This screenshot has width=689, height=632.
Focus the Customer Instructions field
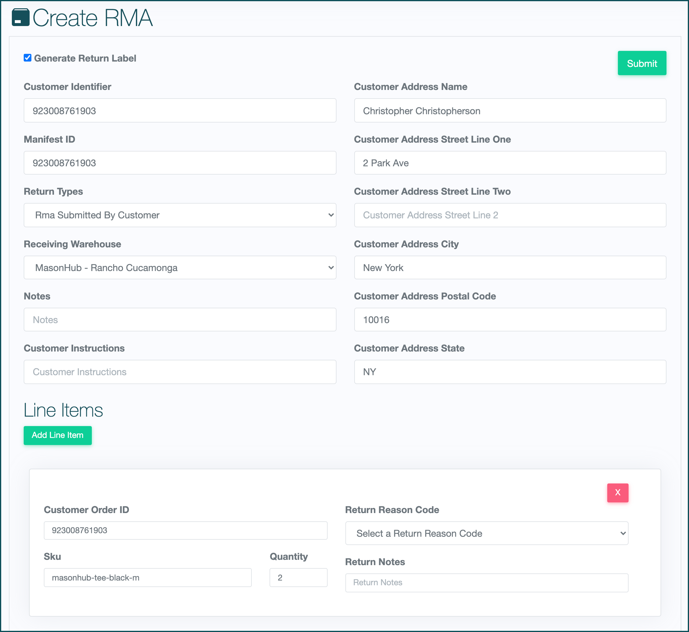click(180, 372)
